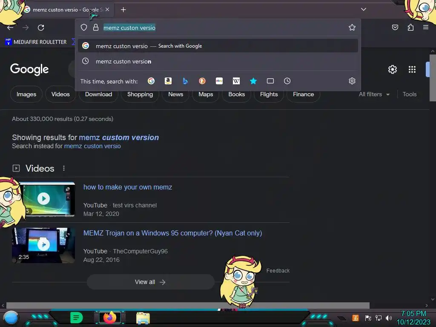Search this time with DuckDuckGo icon

point(202,81)
